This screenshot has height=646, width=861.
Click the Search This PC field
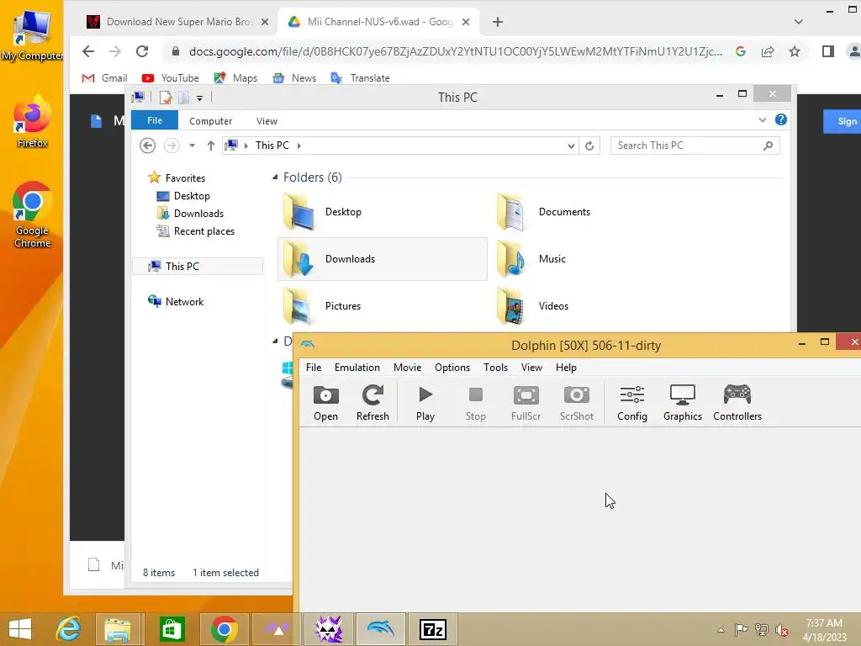tap(695, 146)
